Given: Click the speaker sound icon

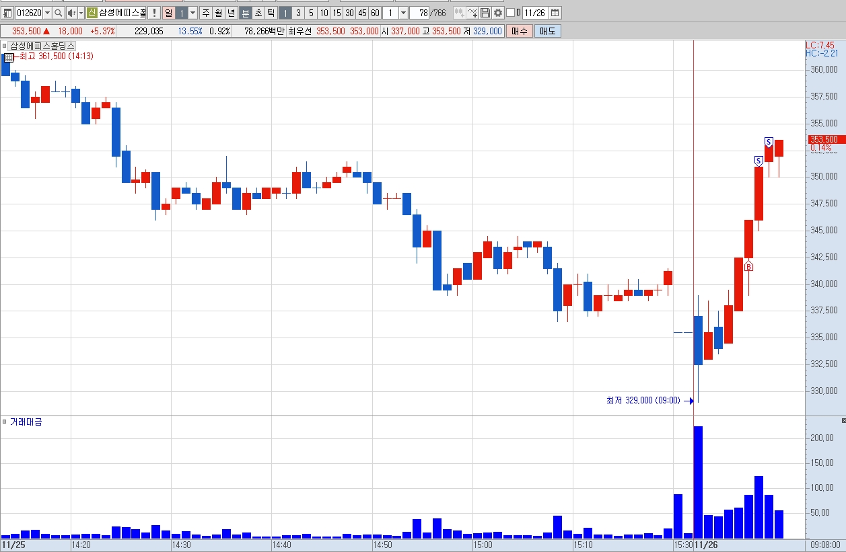Looking at the screenshot, I should [x=72, y=13].
